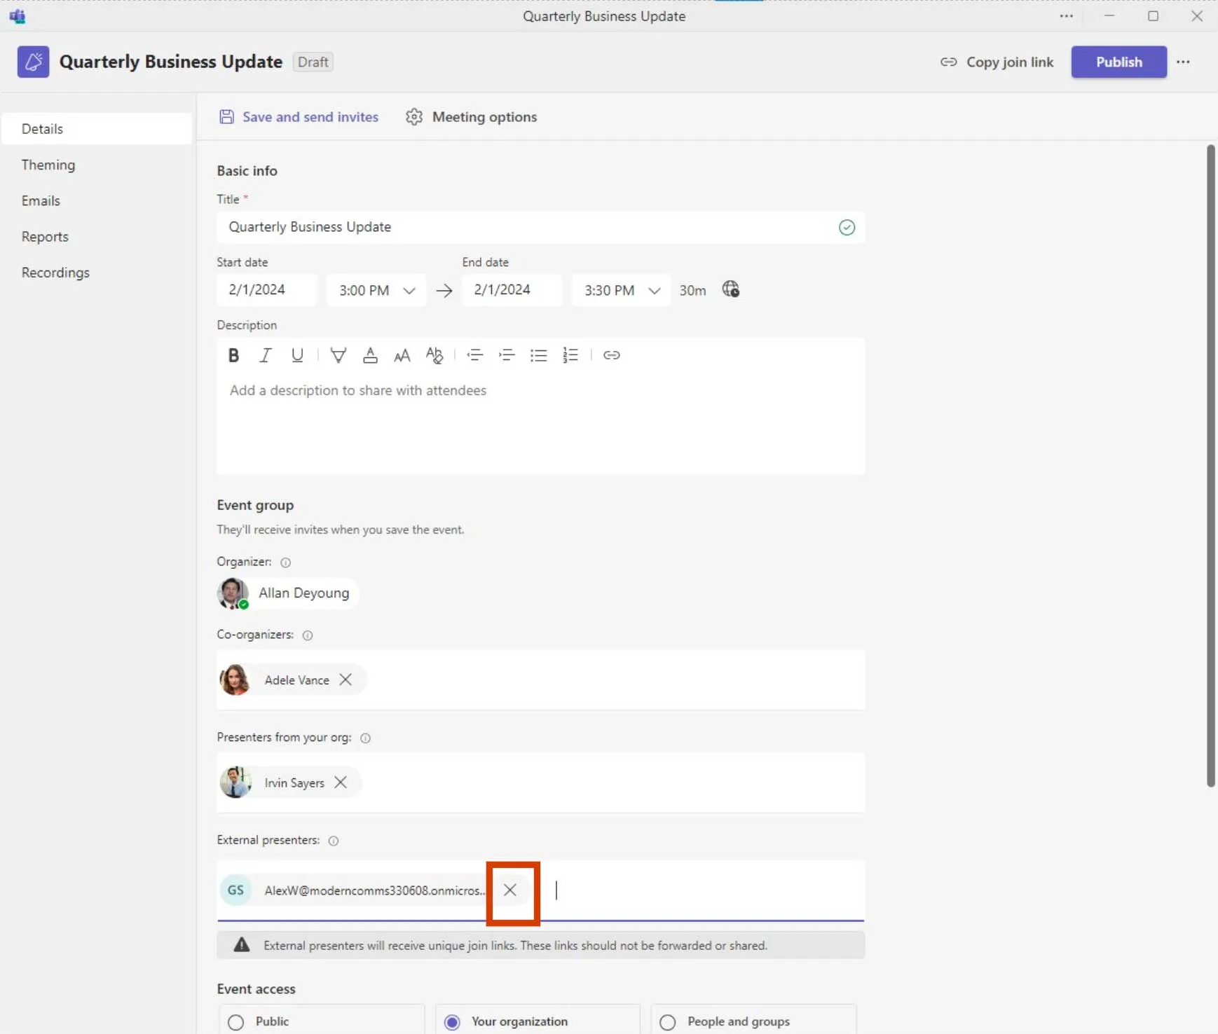Click Copy join link
This screenshot has width=1218, height=1034.
[997, 62]
